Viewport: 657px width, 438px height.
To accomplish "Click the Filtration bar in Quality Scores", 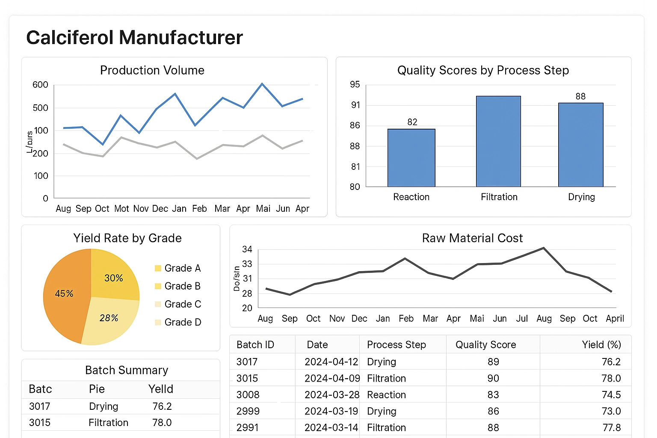I will click(x=498, y=141).
